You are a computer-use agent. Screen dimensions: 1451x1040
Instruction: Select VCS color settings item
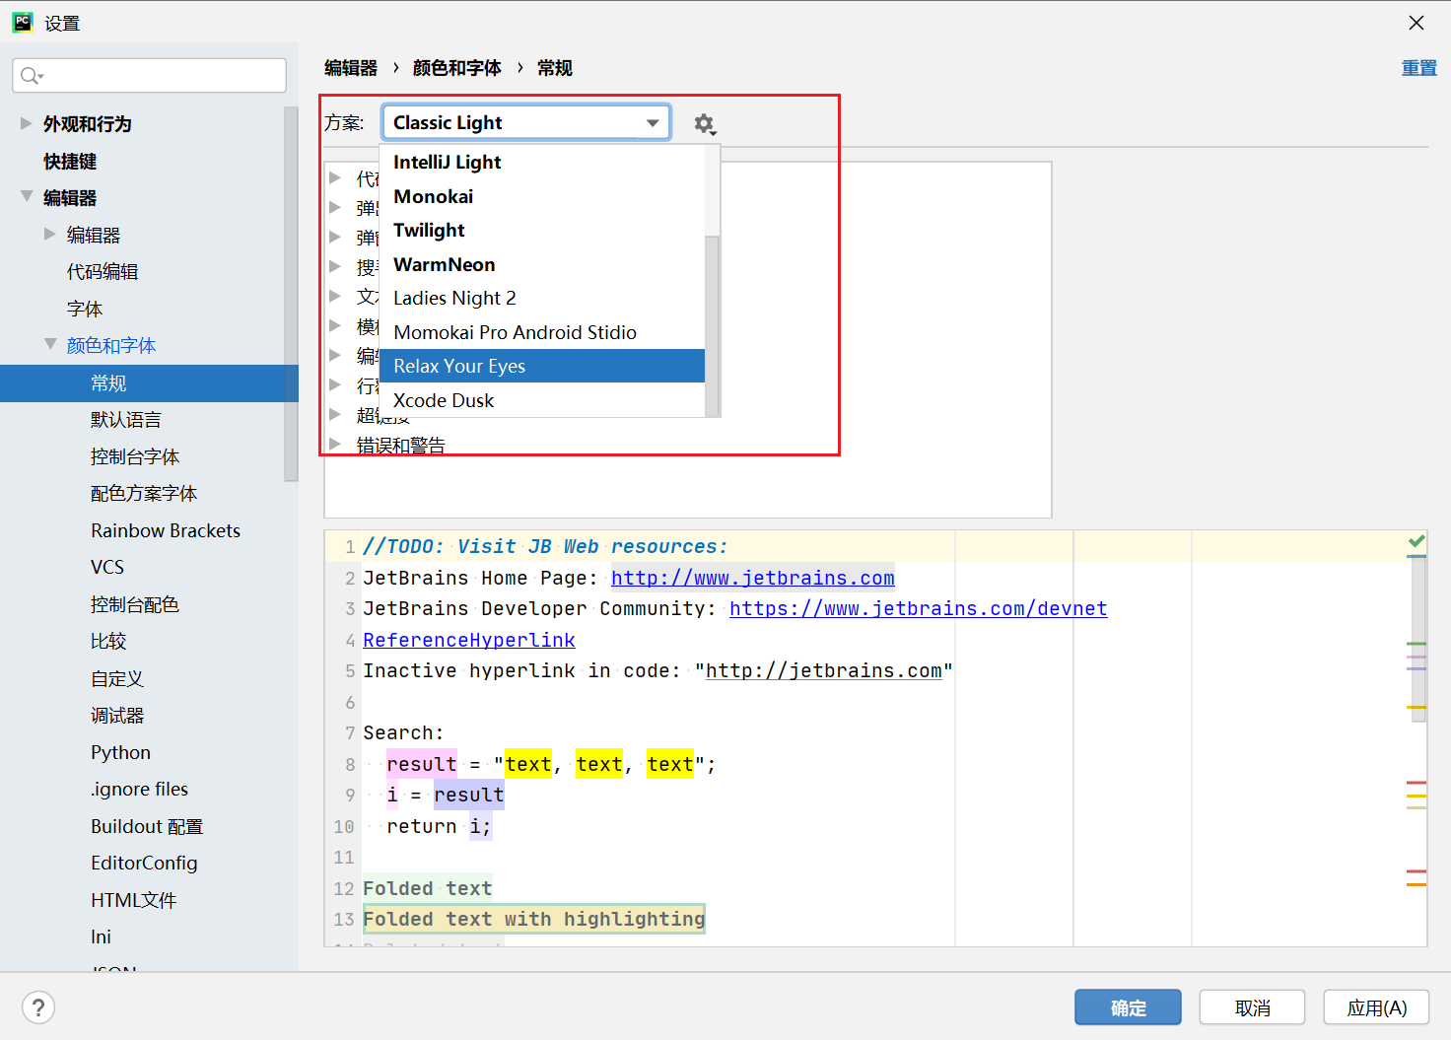(x=107, y=567)
